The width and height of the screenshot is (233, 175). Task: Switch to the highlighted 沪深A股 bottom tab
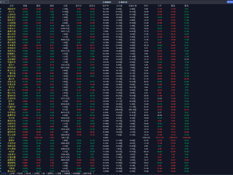pos(4,173)
